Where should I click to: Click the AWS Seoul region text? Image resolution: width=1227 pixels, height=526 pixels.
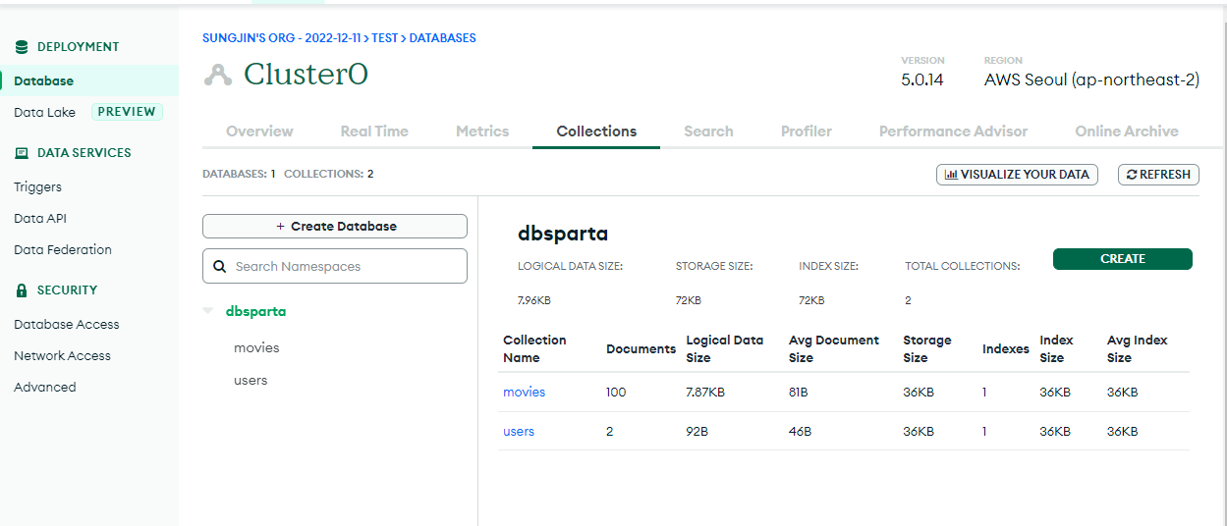(1091, 80)
